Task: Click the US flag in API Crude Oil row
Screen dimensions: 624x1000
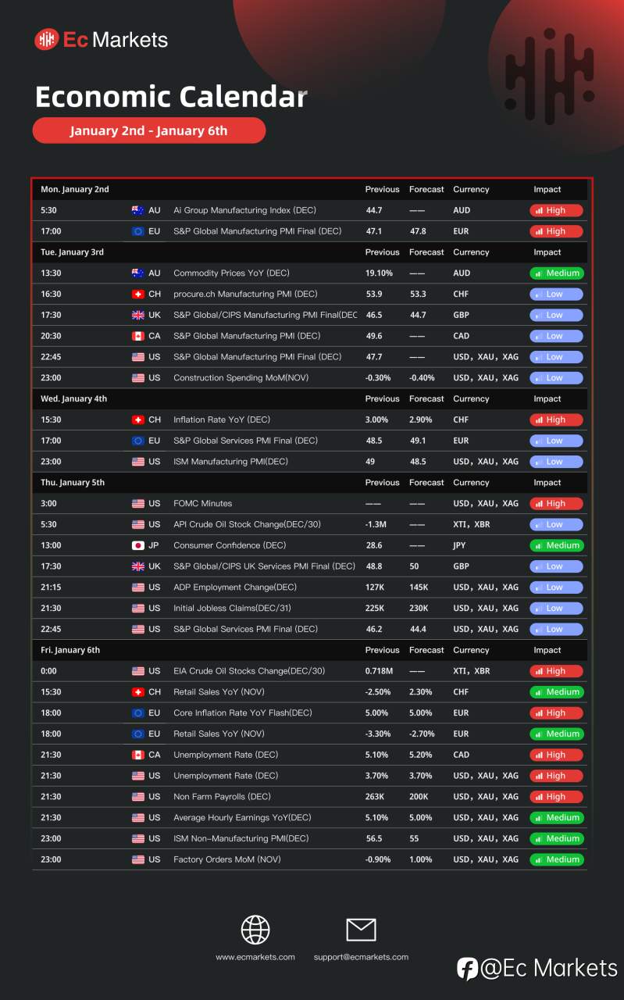Action: tap(138, 524)
